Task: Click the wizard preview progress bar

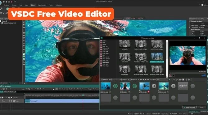Action: click(188, 73)
